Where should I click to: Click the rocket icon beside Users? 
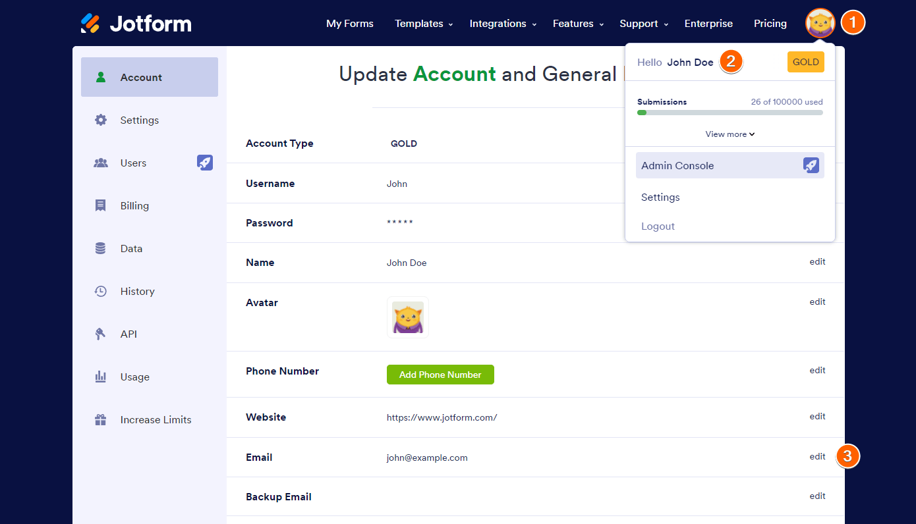point(205,163)
